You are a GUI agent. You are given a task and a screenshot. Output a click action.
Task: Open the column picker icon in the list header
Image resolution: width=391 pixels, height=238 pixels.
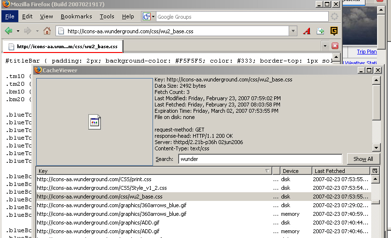(375, 171)
